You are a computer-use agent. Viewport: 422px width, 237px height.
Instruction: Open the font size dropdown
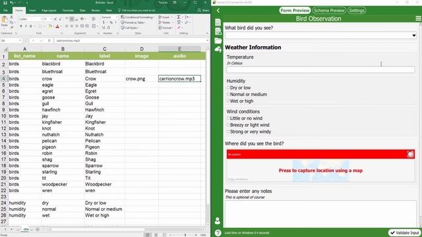tap(51, 19)
